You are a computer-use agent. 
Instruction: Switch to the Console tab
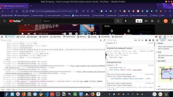pos(21,37)
